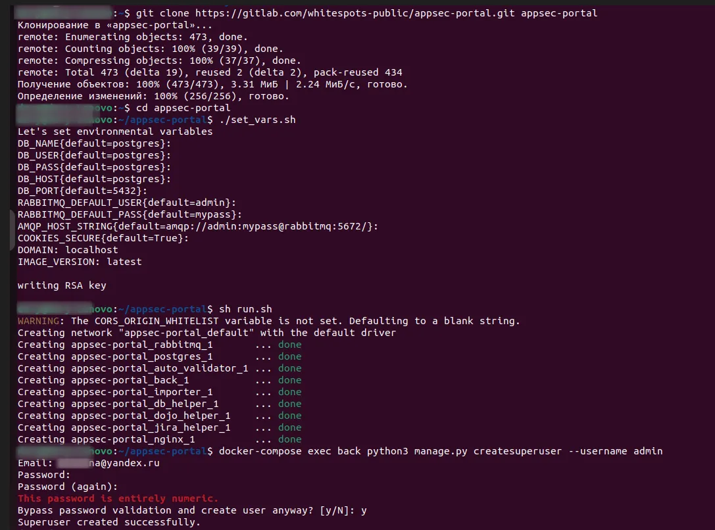Click the 'DOMAIN: localhost' line
This screenshot has width=715, height=530.
point(68,250)
